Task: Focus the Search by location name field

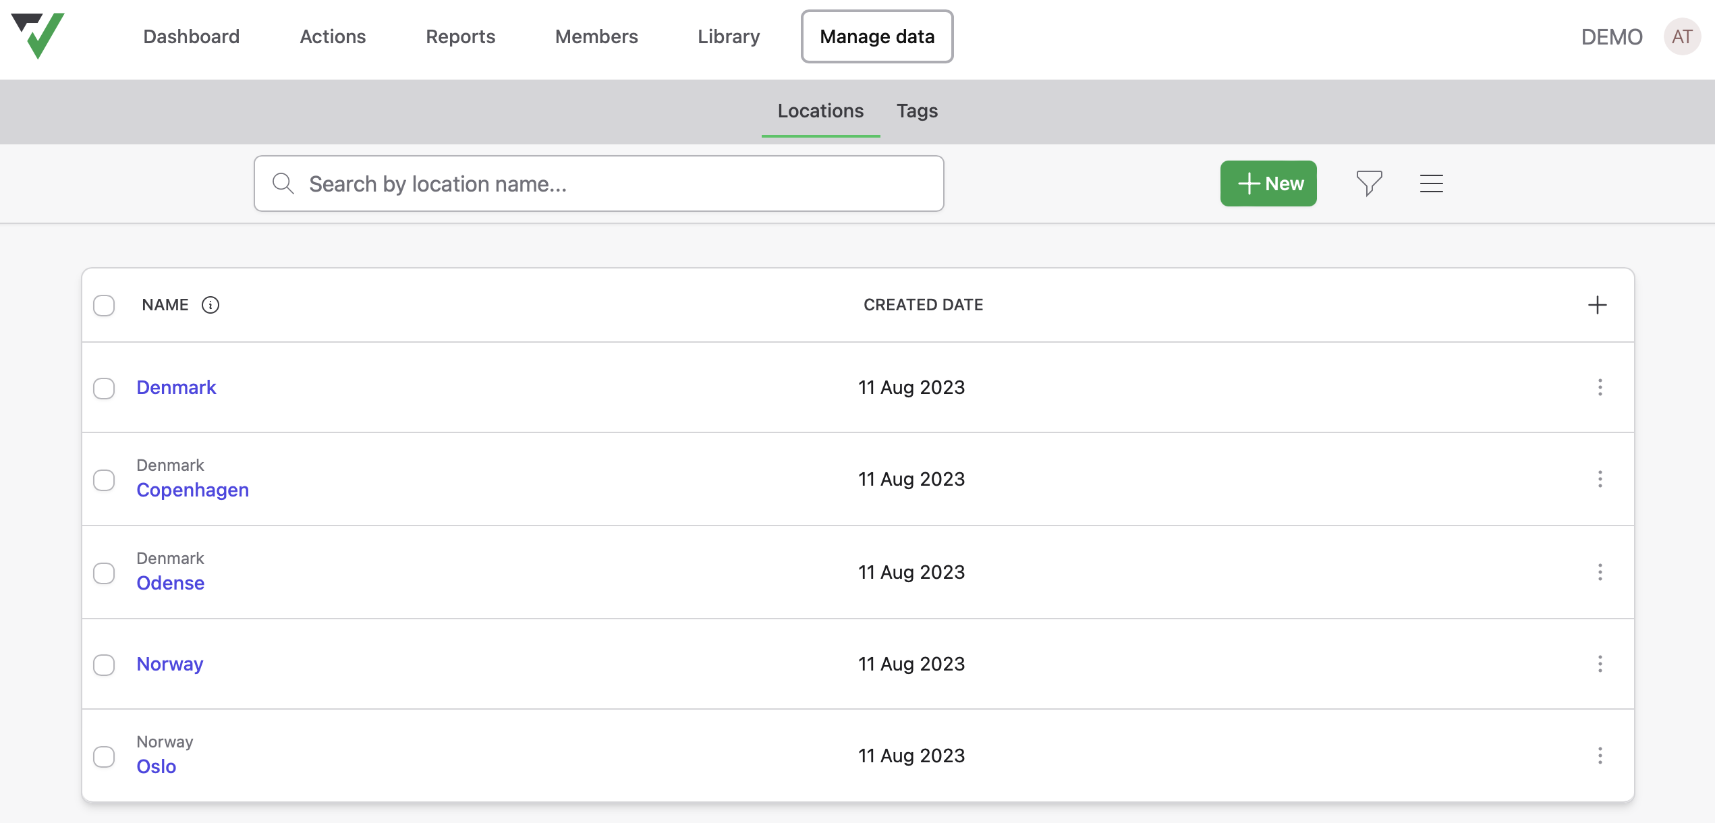Action: (x=599, y=183)
